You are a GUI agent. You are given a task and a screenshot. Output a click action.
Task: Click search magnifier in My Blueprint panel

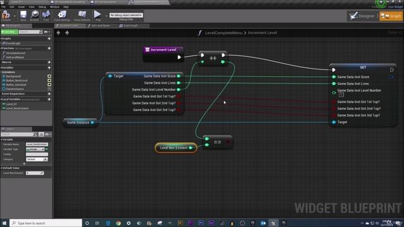41,32
